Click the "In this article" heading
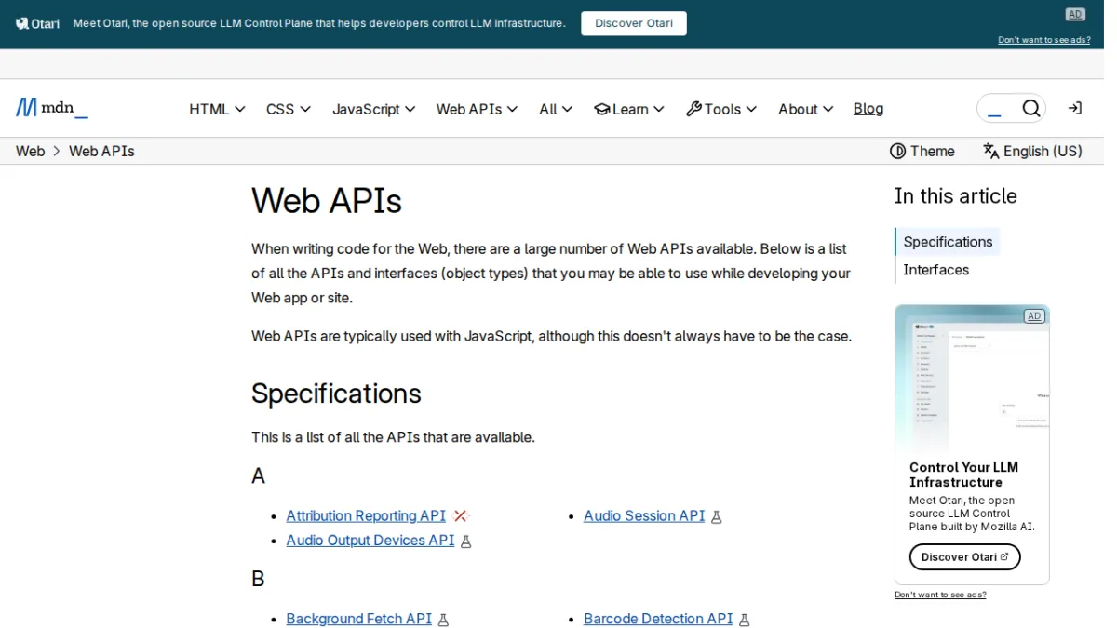Image resolution: width=1117 pixels, height=628 pixels. [955, 196]
